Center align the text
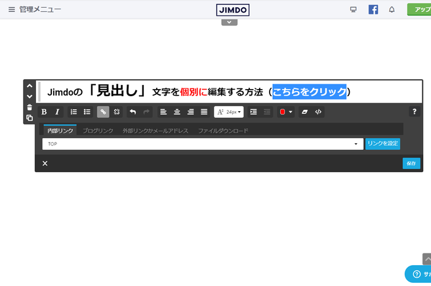 pos(177,112)
